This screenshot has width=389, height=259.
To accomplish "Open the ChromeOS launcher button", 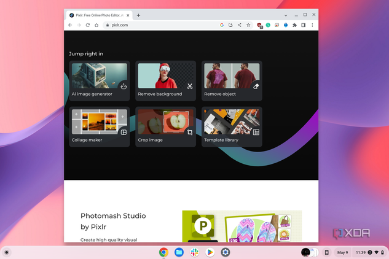I will pos(7,252).
